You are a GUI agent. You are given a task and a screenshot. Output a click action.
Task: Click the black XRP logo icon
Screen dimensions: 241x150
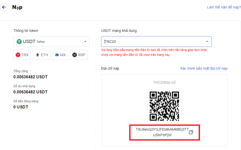75,55
